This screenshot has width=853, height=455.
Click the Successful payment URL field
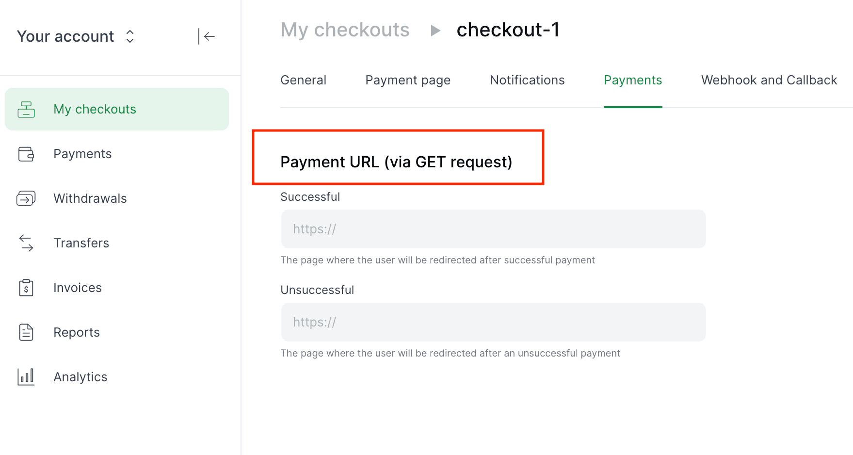point(493,228)
